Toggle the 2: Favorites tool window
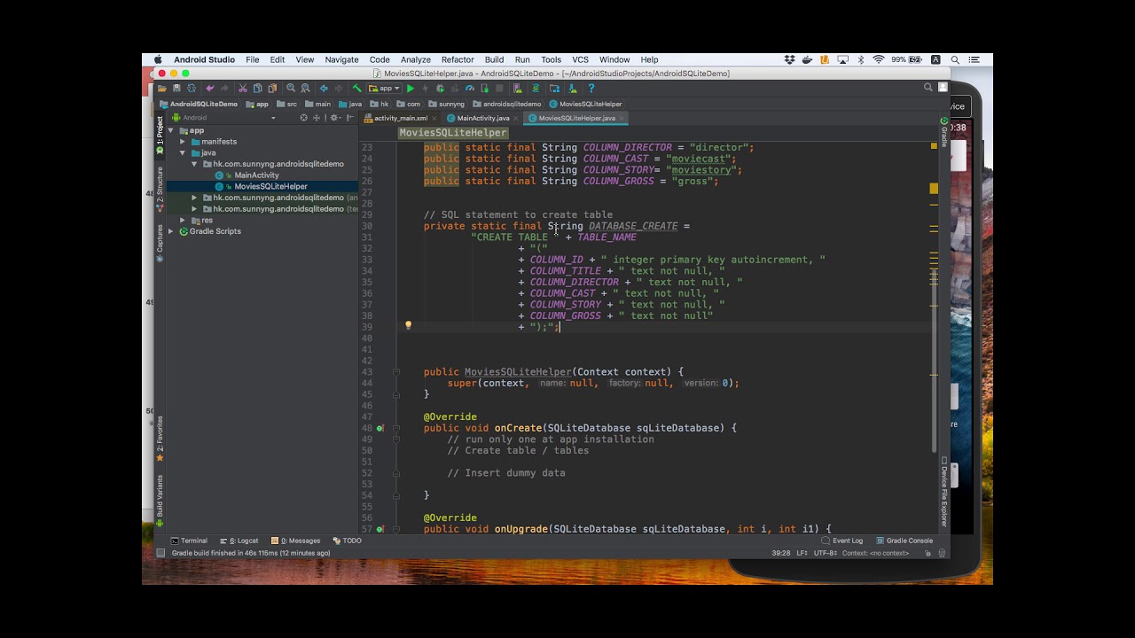The width and height of the screenshot is (1135, 638). 160,439
